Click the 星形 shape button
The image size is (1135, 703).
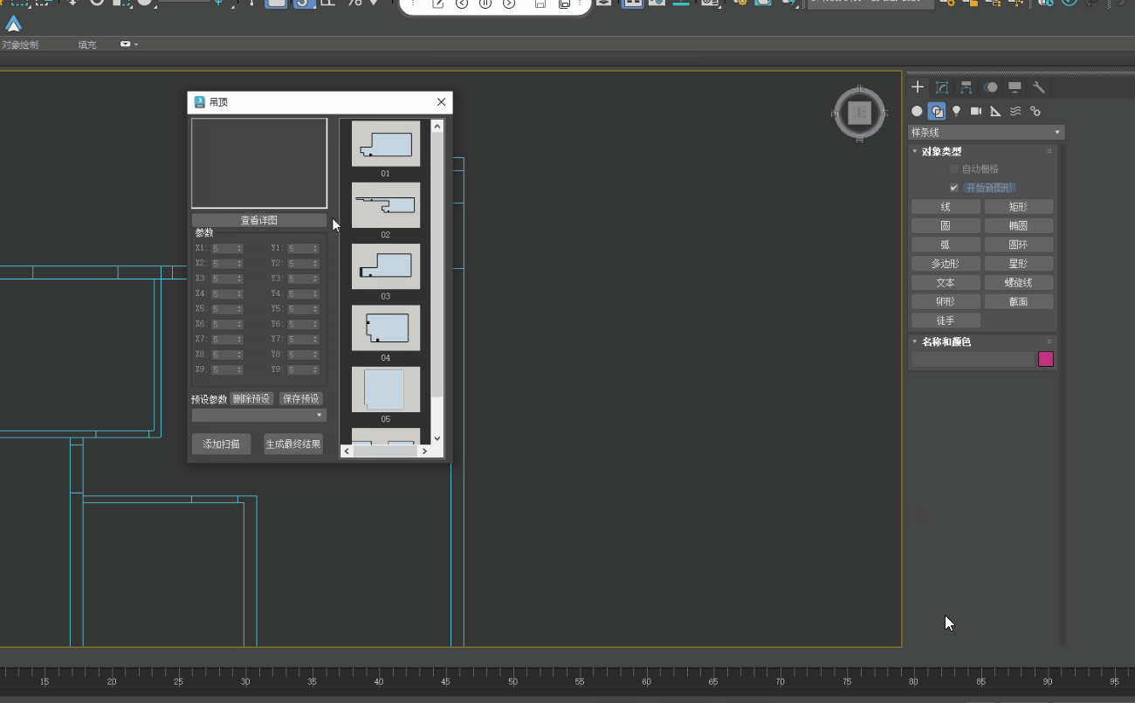(1019, 264)
